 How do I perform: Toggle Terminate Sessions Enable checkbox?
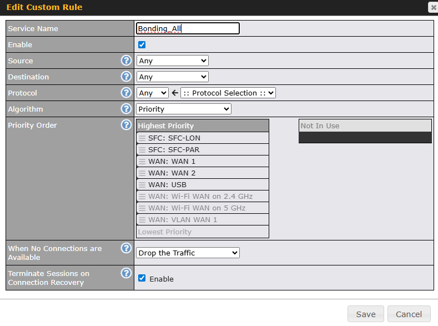[x=142, y=278]
